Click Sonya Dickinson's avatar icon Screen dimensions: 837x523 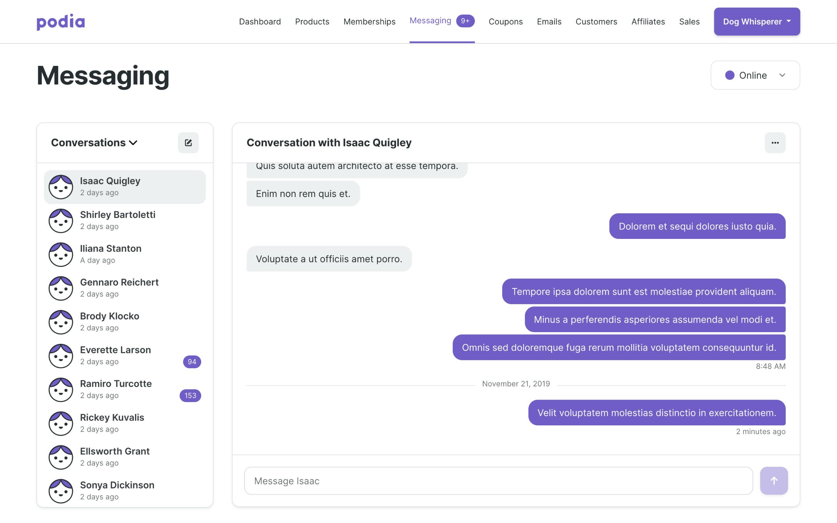click(61, 491)
